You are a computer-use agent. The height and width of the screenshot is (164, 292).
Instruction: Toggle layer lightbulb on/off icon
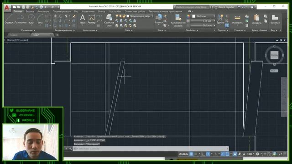click(x=117, y=16)
